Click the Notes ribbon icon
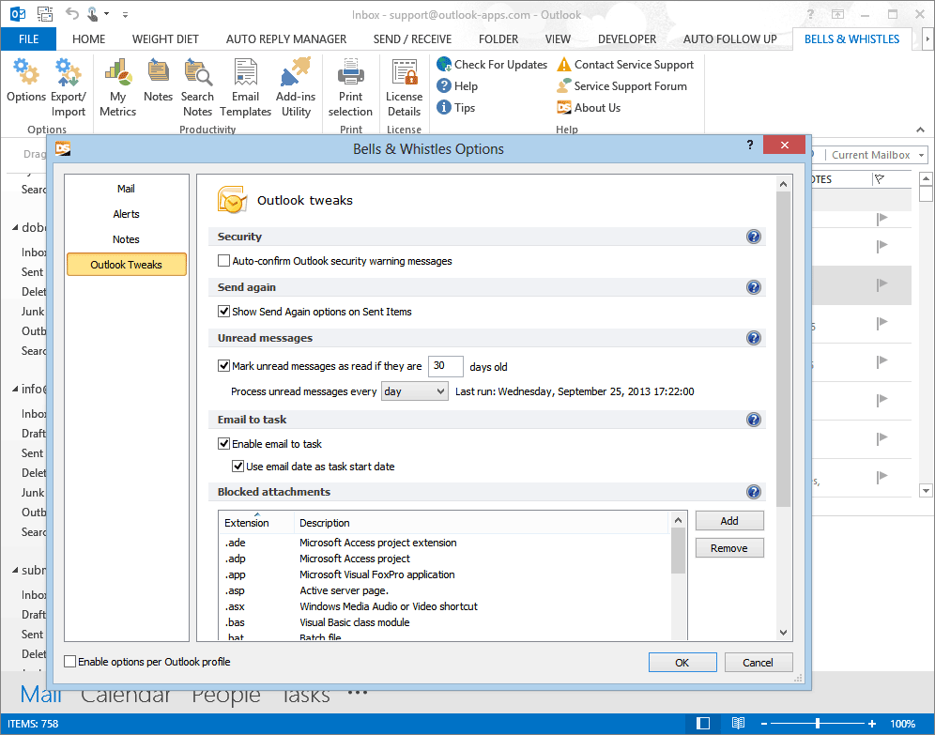The height and width of the screenshot is (735, 935). coord(158,81)
